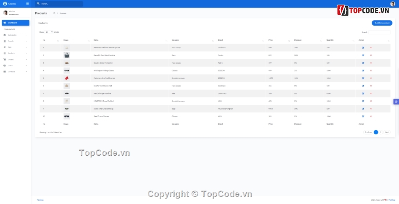
Task: Edit the Super Small Crescent Bag product
Action: point(363,109)
